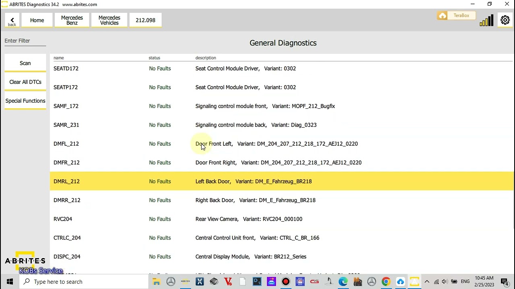
Task: Open the blue X taskbar application
Action: pyautogui.click(x=200, y=282)
